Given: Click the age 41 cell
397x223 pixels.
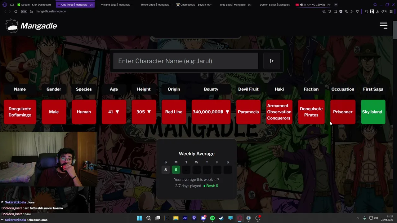Looking at the screenshot, I should point(114,112).
